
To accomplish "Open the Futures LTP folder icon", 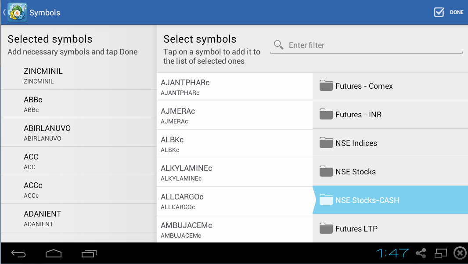I will tap(326, 229).
